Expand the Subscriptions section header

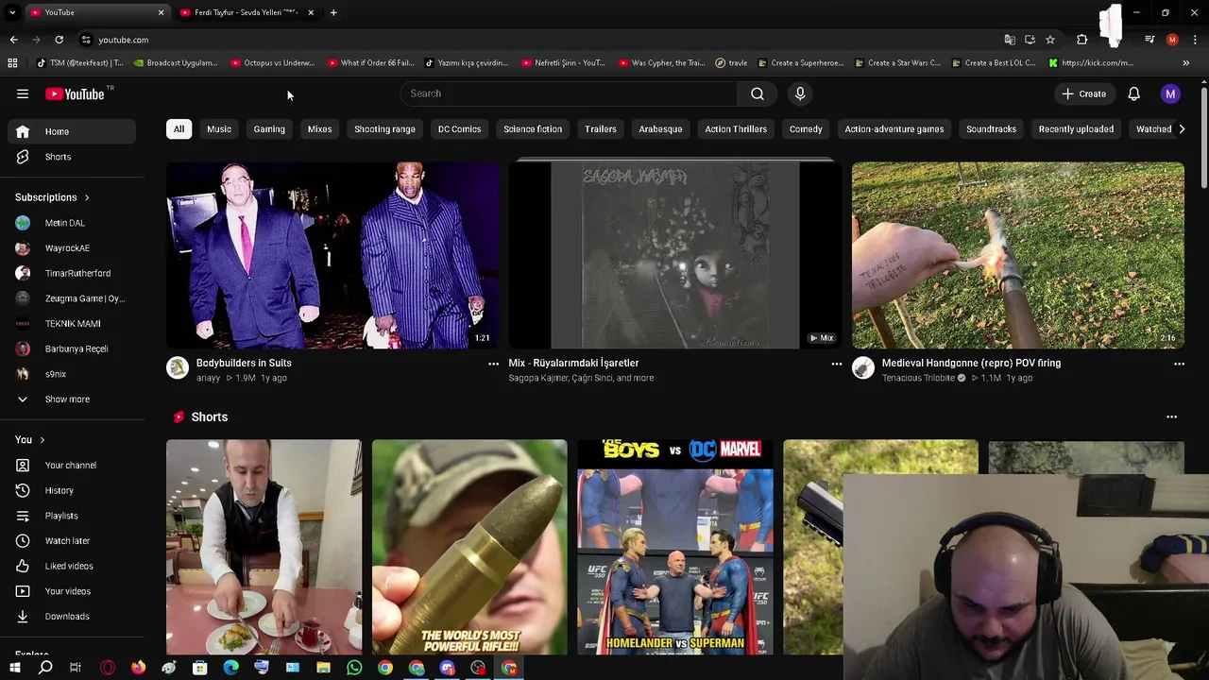point(52,197)
